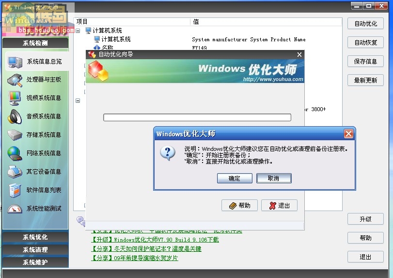Click the 保存信息 button
Image resolution: width=393 pixels, height=278 pixels.
(x=365, y=61)
